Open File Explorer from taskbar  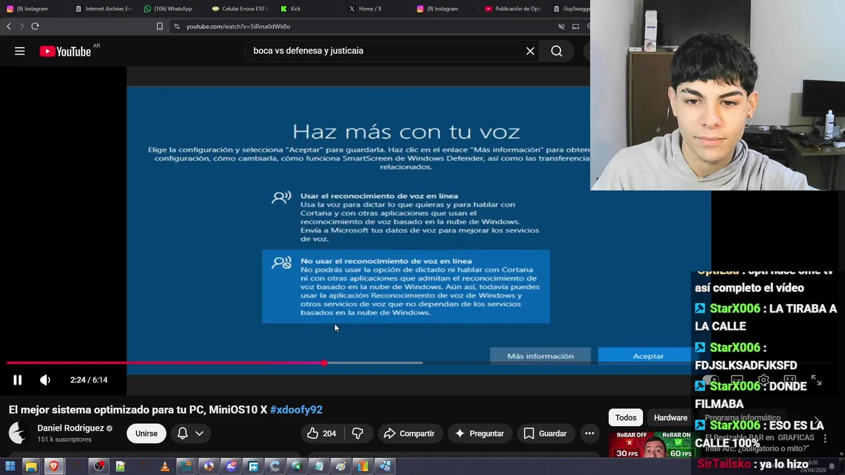31,466
